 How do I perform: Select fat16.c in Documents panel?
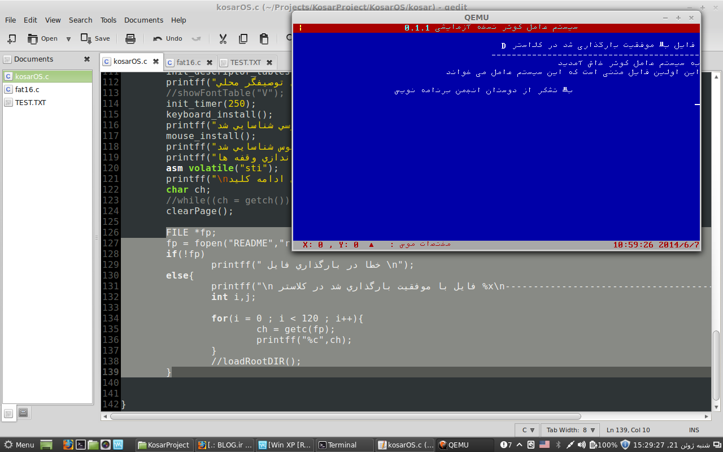click(x=47, y=89)
